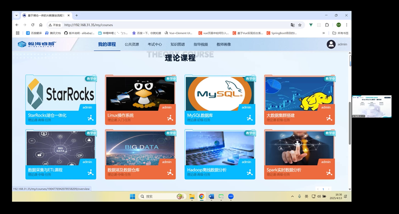399x214 pixels.
Task: Click the share icon on Spark实时数据分析 card
Action: tap(329, 172)
